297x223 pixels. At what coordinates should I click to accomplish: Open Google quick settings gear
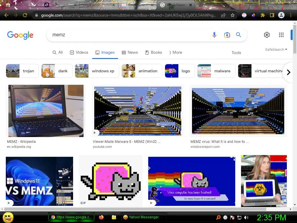(x=267, y=35)
